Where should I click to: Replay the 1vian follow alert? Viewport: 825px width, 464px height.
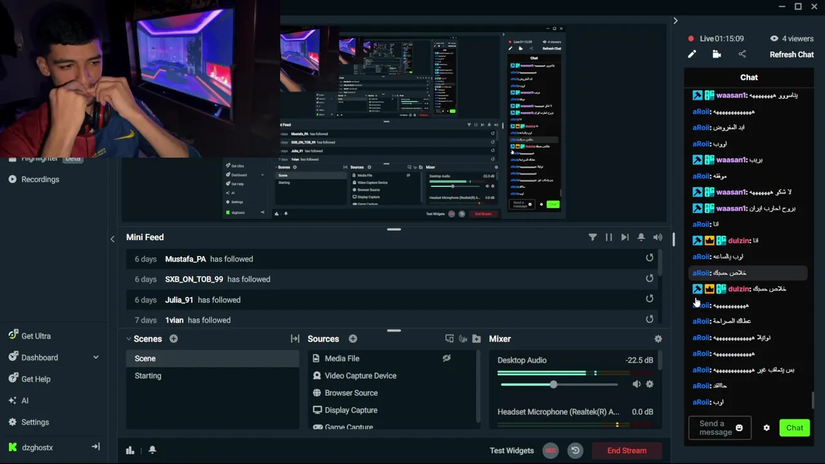tap(650, 319)
